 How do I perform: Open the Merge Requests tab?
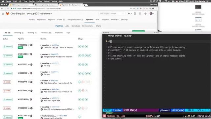[x=75, y=20]
